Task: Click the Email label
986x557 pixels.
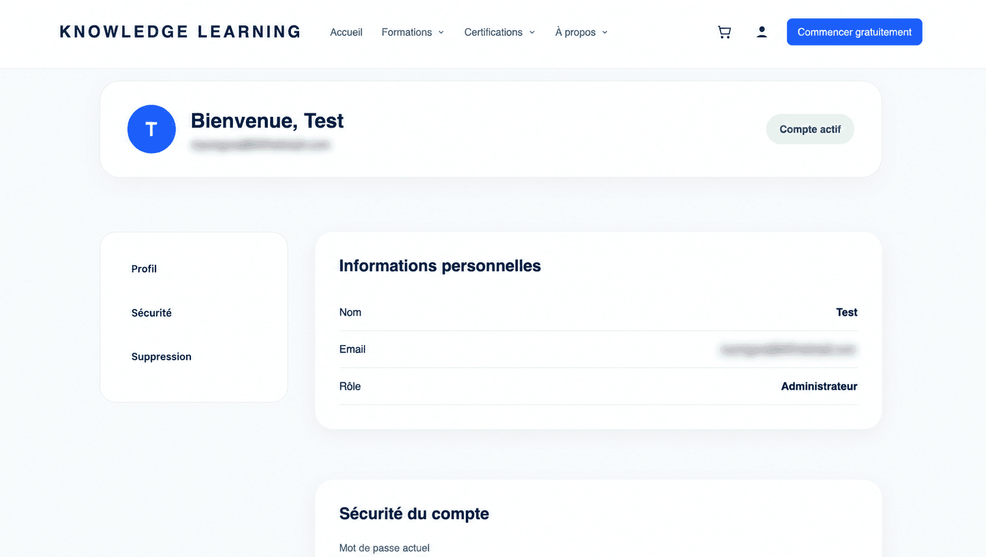Action: [x=352, y=349]
